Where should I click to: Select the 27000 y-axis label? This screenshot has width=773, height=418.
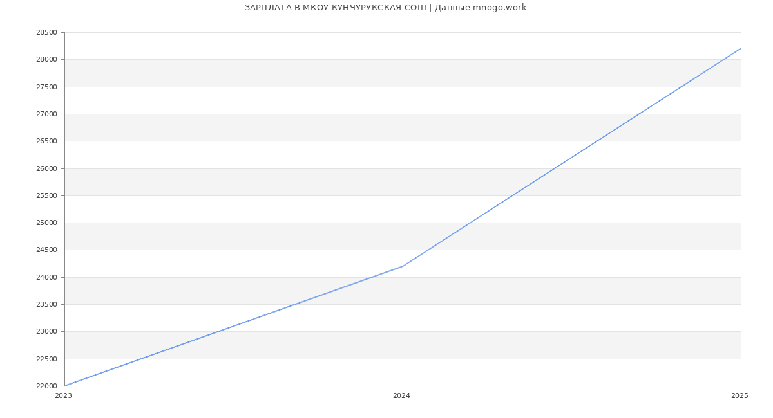tap(46, 114)
